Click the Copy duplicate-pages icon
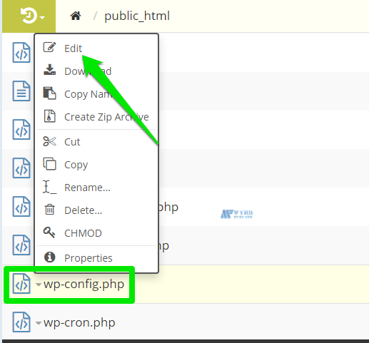Image resolution: width=369 pixels, height=343 pixels. point(49,164)
